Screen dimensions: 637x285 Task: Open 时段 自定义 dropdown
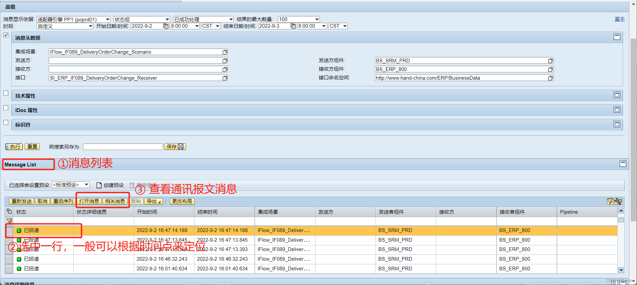(90, 26)
